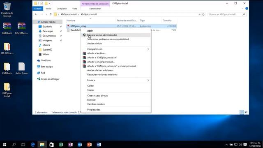Open the Administrar ribbon tab

tap(95, 9)
